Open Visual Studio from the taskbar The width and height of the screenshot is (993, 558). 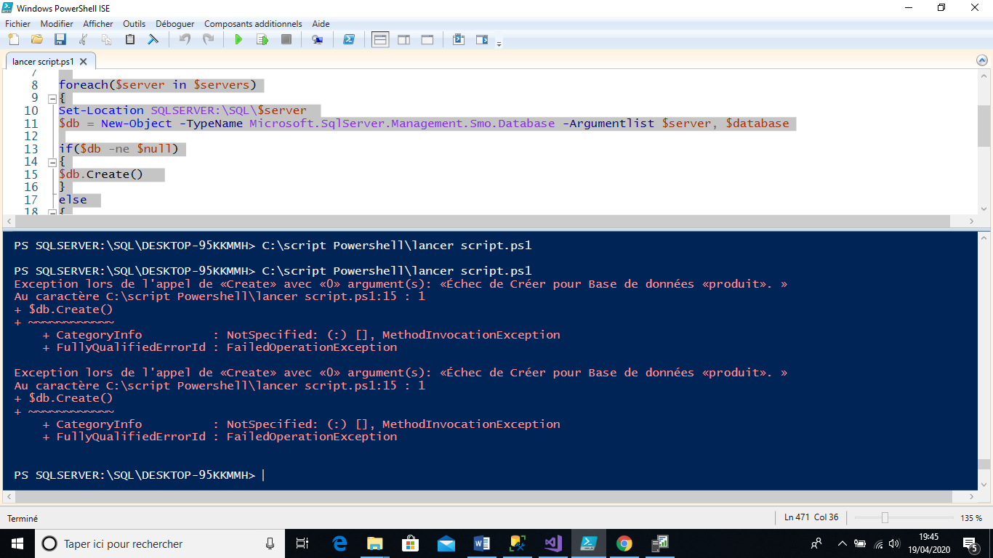553,543
